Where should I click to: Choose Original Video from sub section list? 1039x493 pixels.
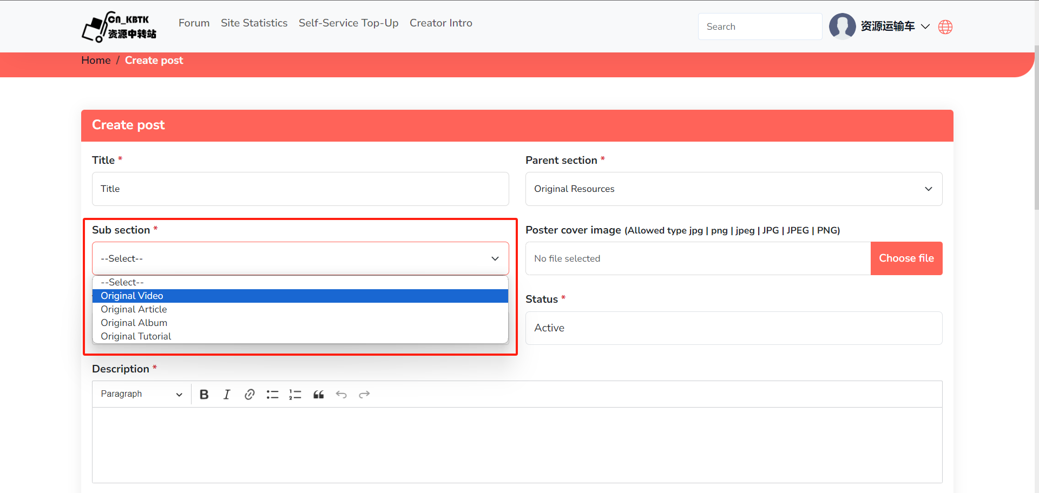(132, 296)
